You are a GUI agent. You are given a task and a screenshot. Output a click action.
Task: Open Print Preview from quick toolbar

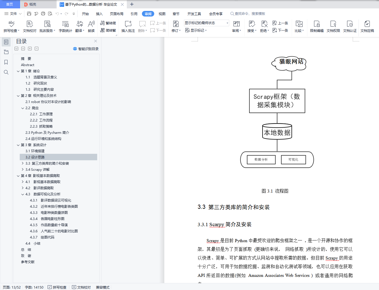(x=50, y=14)
